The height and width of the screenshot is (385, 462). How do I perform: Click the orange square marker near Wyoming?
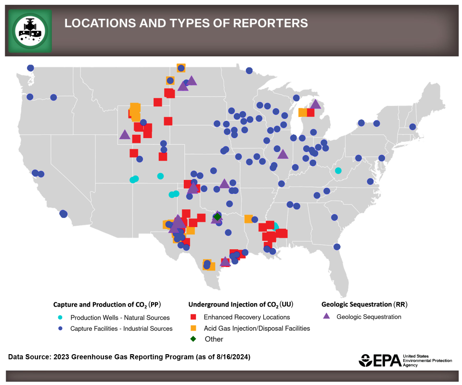pyautogui.click(x=135, y=112)
